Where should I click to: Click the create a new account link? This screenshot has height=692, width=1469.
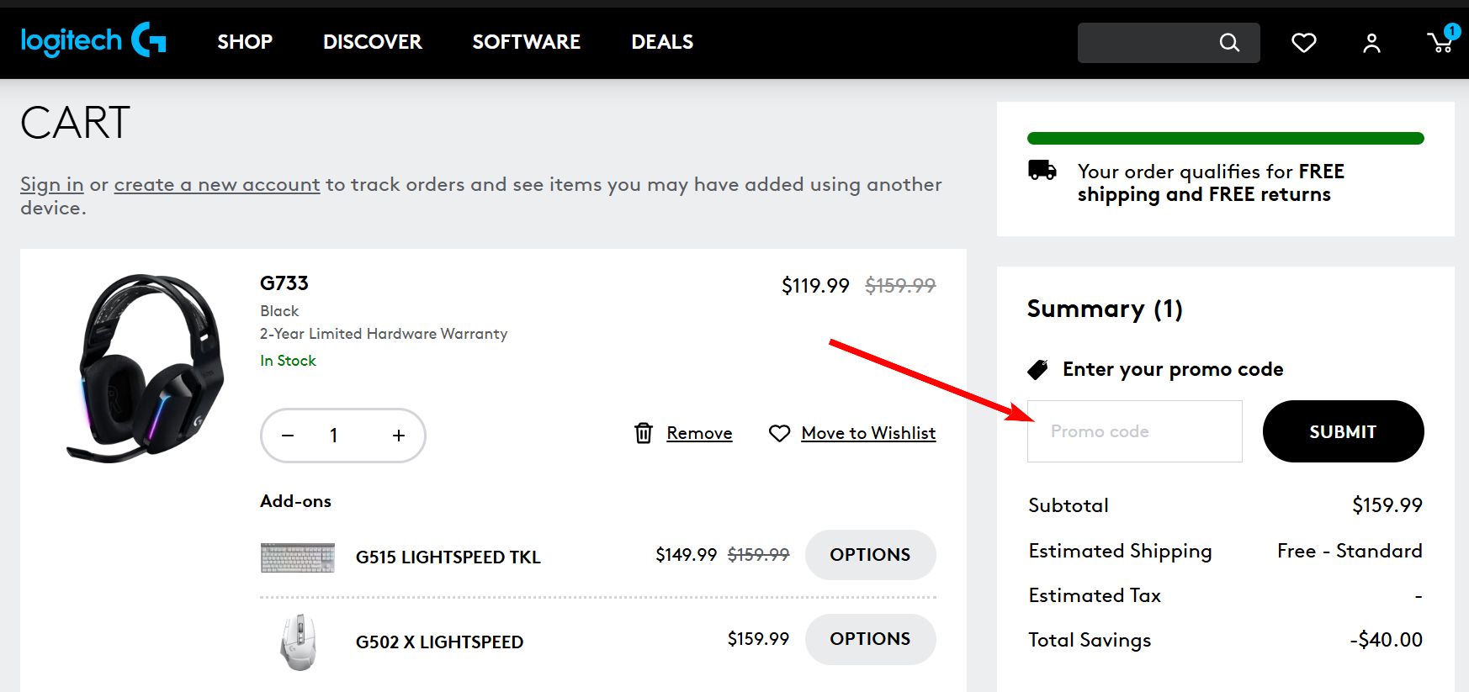217,184
